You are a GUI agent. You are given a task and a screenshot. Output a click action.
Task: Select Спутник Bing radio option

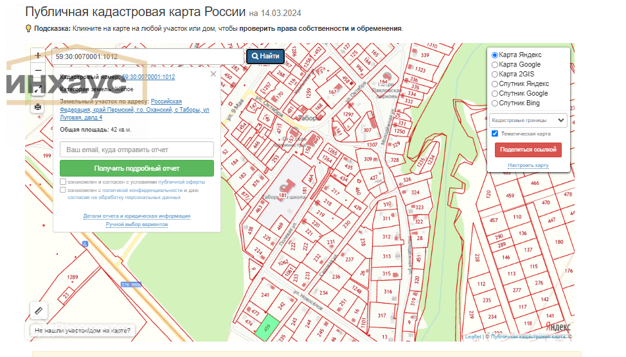[x=495, y=103]
